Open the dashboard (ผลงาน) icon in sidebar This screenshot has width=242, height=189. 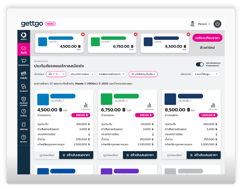pos(23,36)
